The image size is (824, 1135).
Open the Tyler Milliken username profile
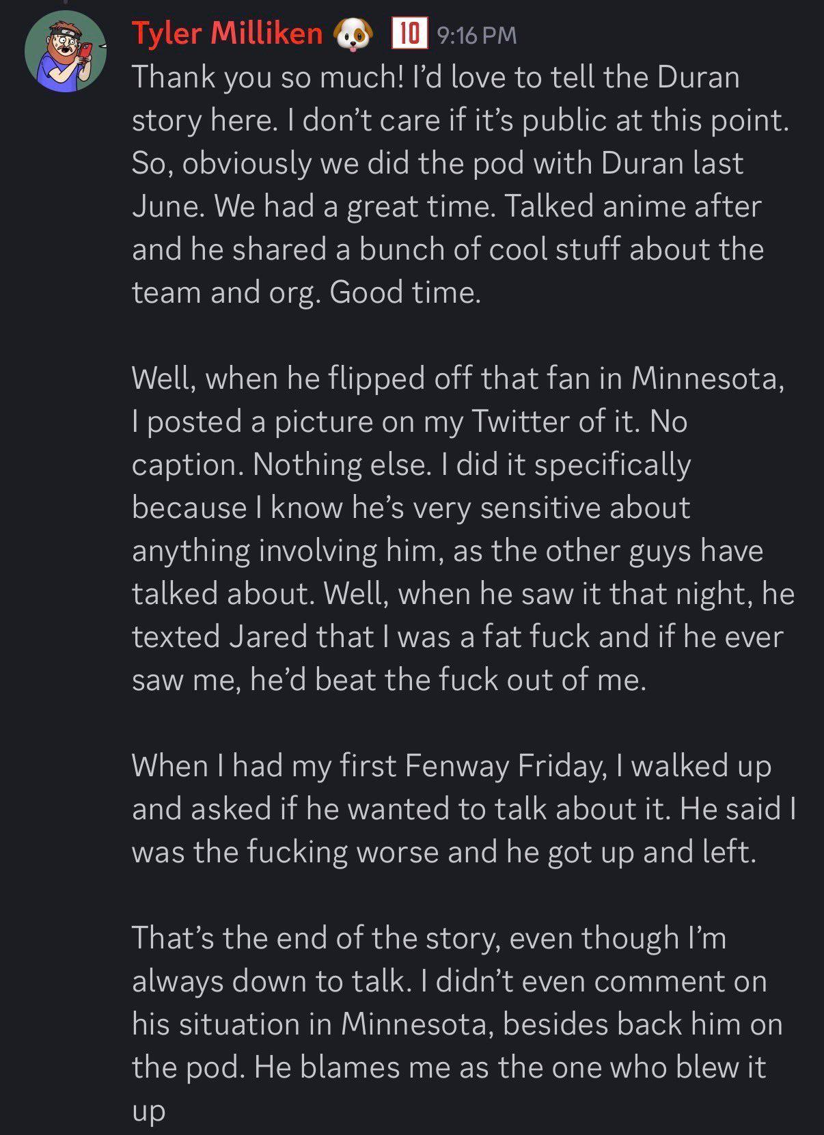(227, 33)
